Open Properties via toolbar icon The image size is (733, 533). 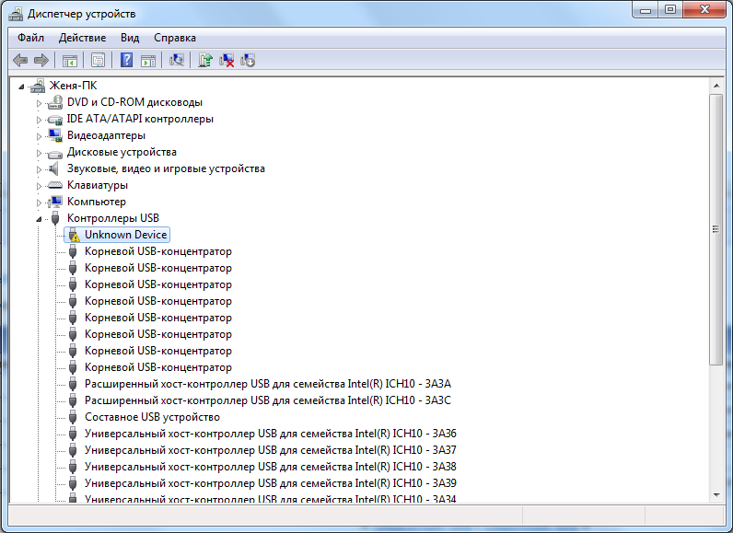99,60
